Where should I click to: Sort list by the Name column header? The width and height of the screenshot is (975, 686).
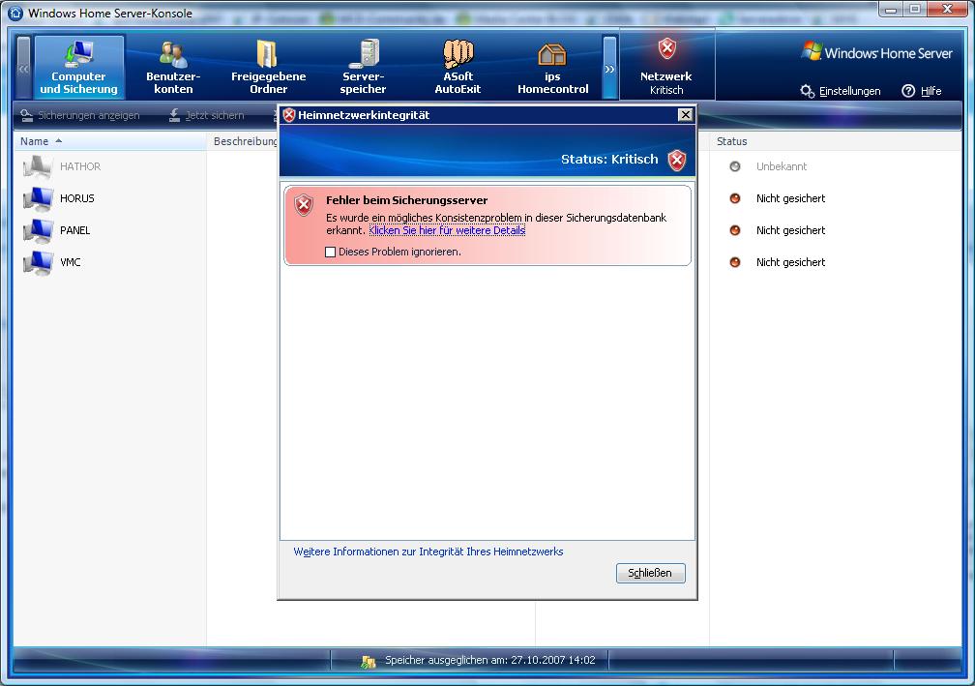point(109,141)
